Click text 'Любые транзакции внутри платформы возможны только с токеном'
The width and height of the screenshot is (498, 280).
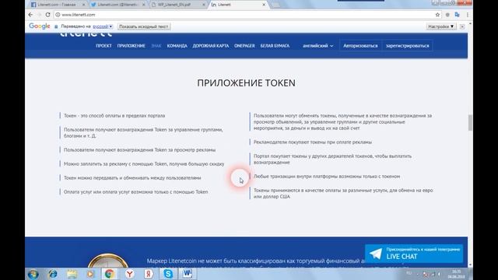327,177
